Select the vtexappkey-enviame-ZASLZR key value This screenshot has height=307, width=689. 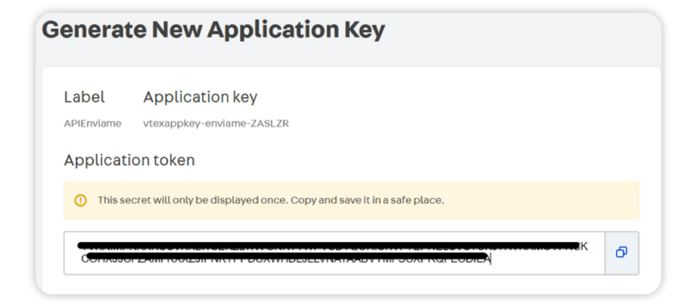pyautogui.click(x=216, y=124)
